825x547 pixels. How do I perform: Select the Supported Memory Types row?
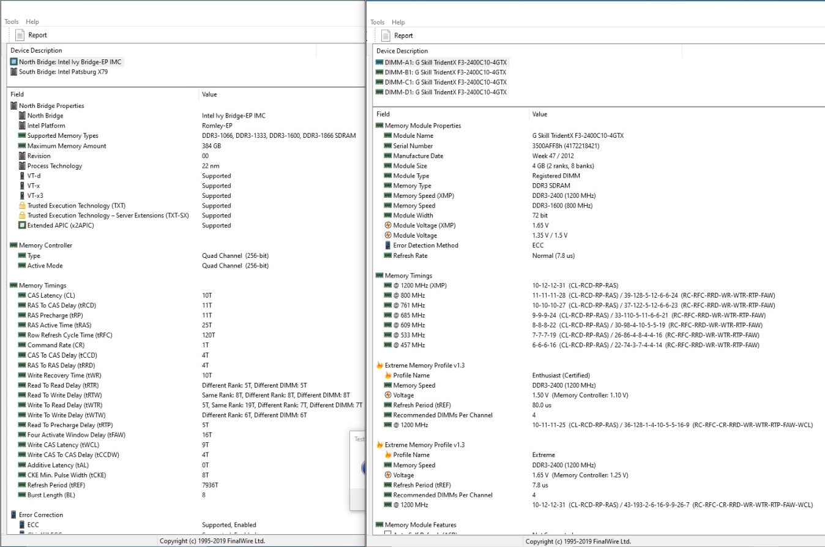(x=186, y=136)
